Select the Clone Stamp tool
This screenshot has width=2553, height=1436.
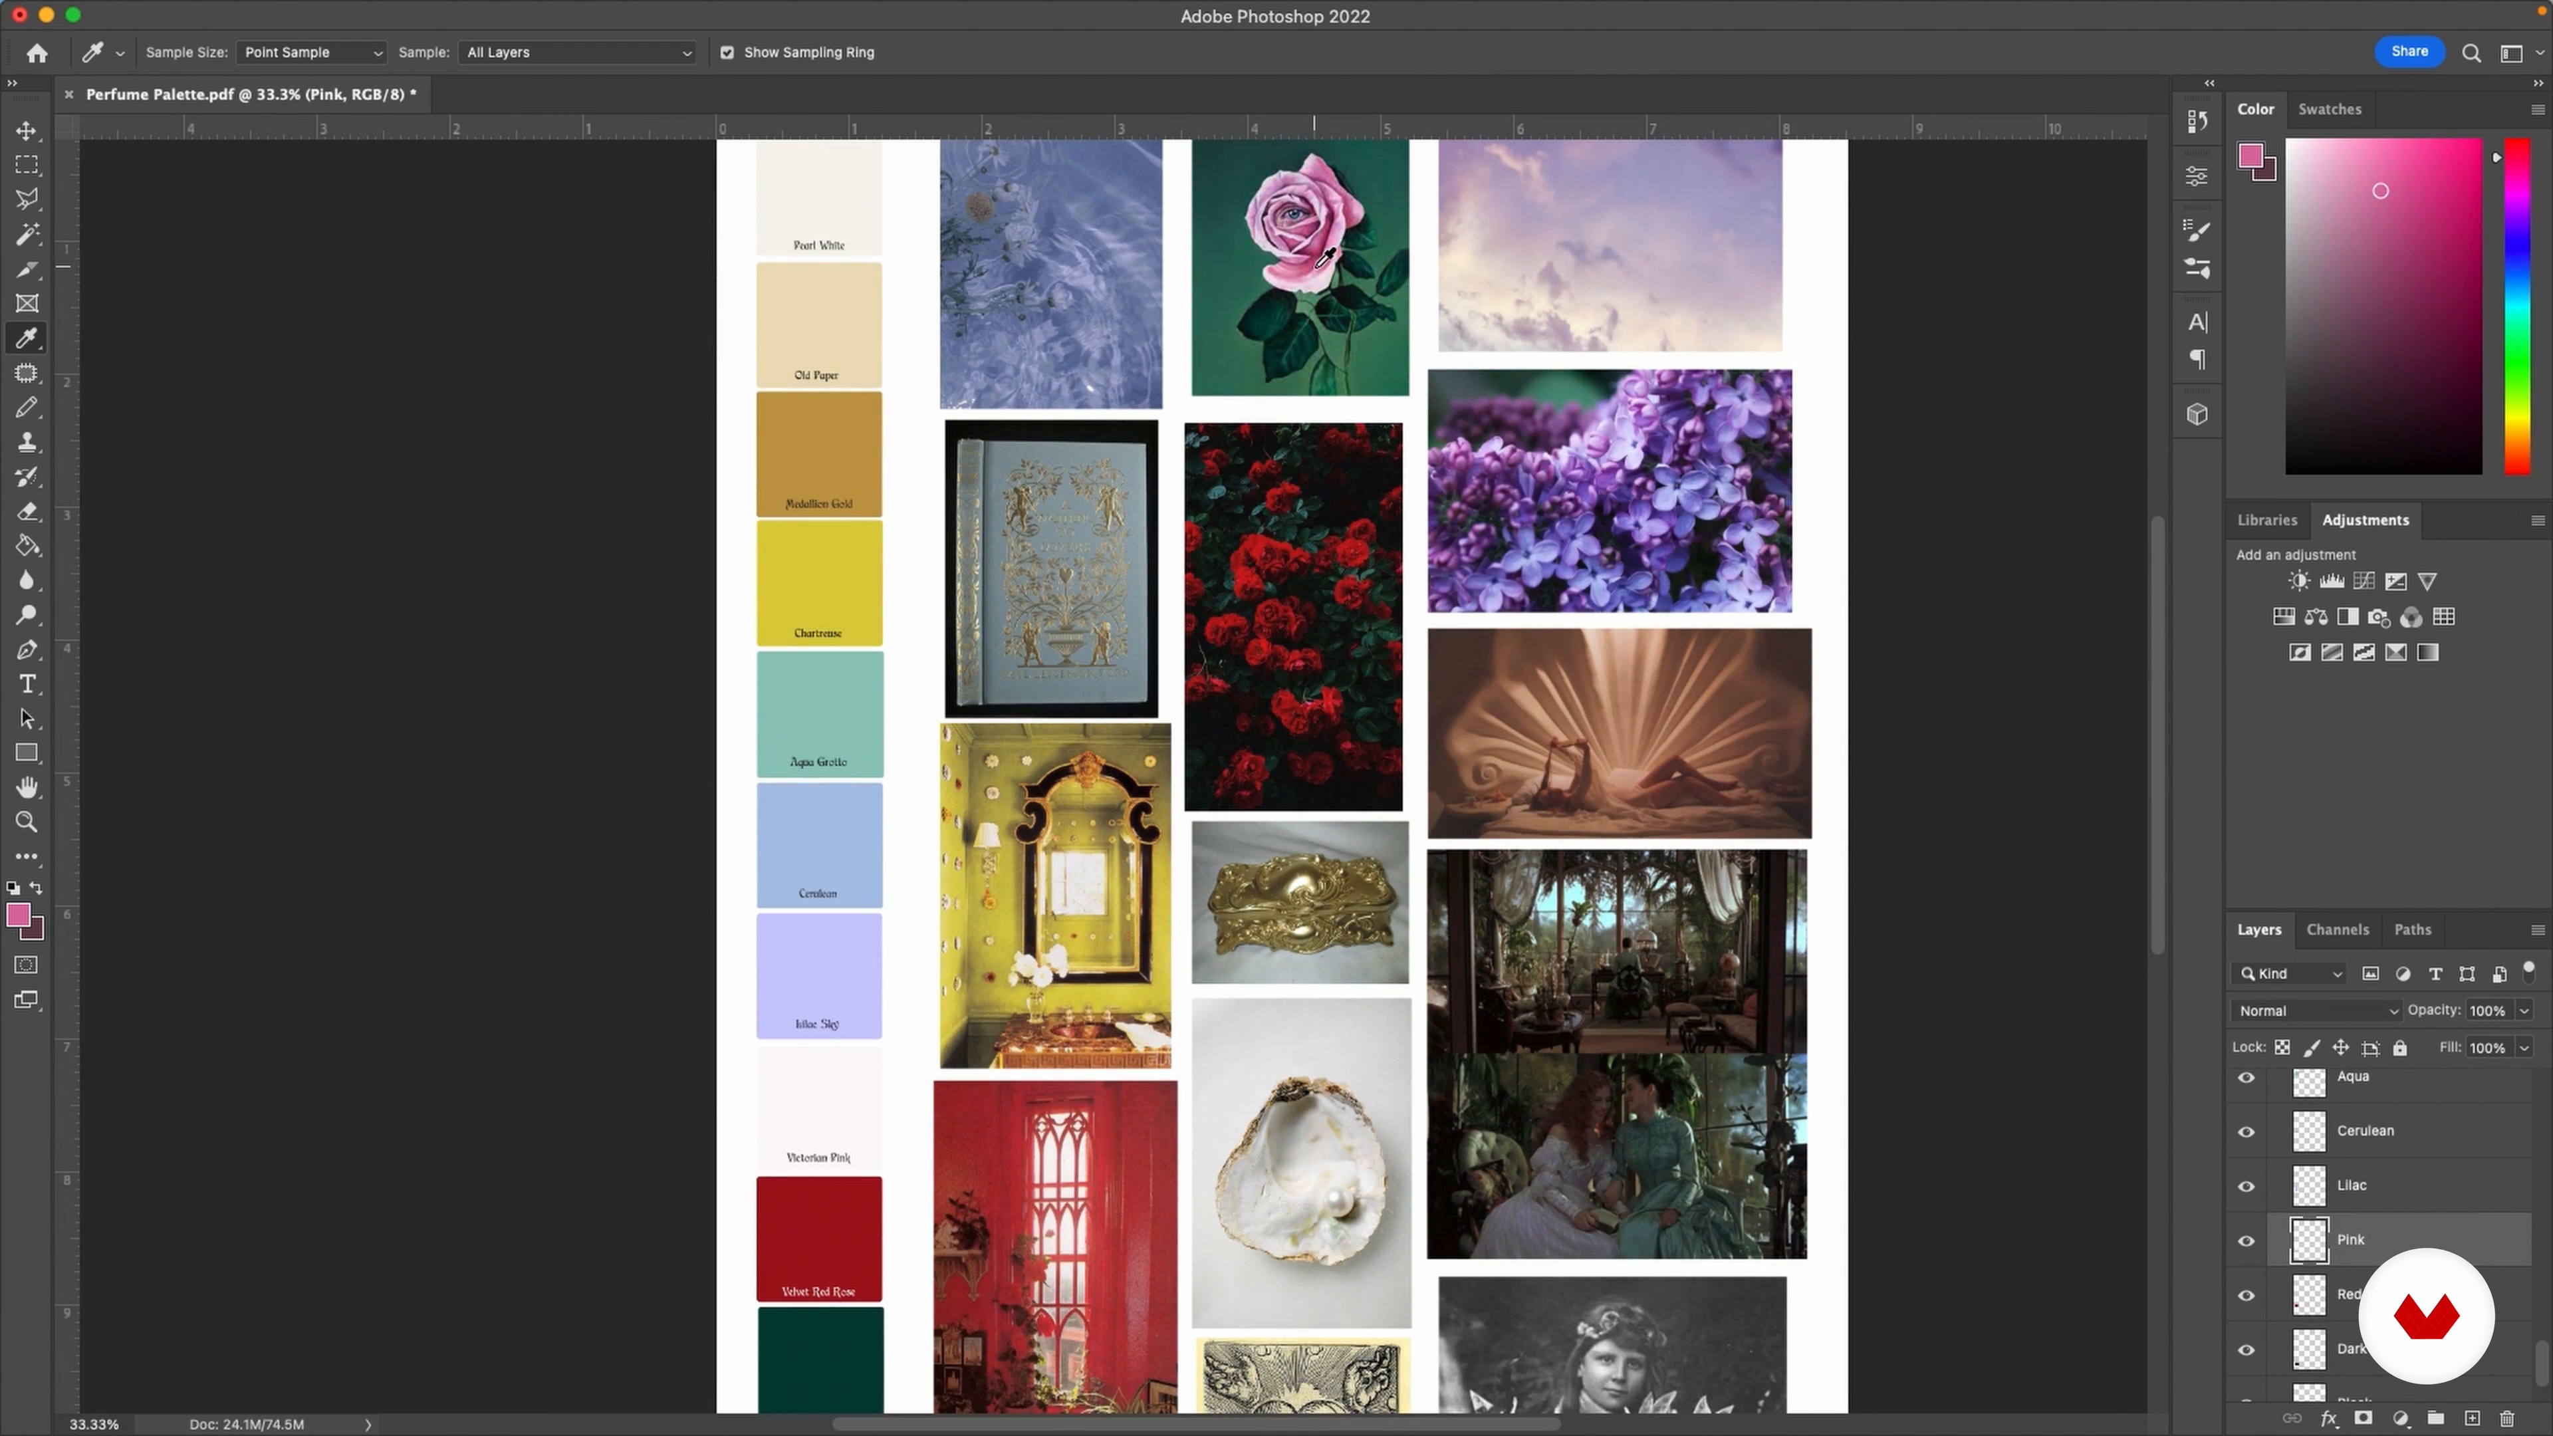pyautogui.click(x=27, y=442)
